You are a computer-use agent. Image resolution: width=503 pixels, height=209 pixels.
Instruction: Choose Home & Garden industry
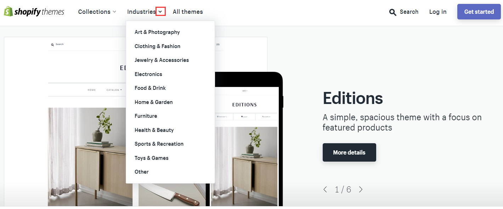click(x=154, y=102)
